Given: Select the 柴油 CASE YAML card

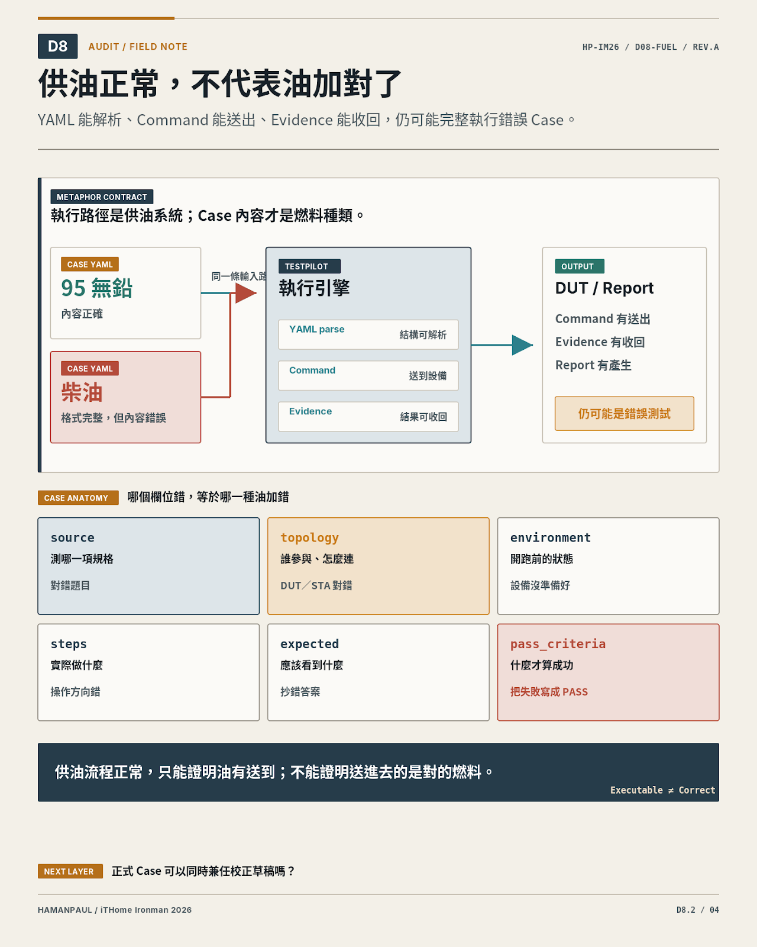Looking at the screenshot, I should [x=125, y=397].
